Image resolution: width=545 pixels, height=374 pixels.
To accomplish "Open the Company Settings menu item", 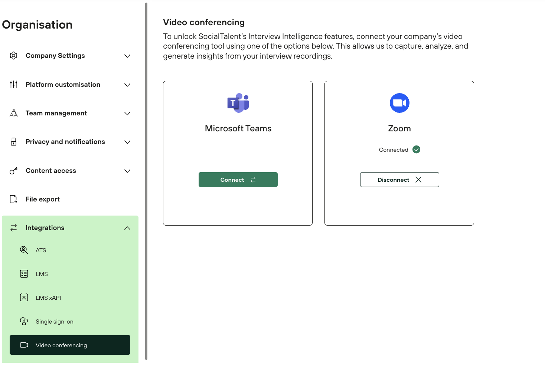I will pos(70,56).
